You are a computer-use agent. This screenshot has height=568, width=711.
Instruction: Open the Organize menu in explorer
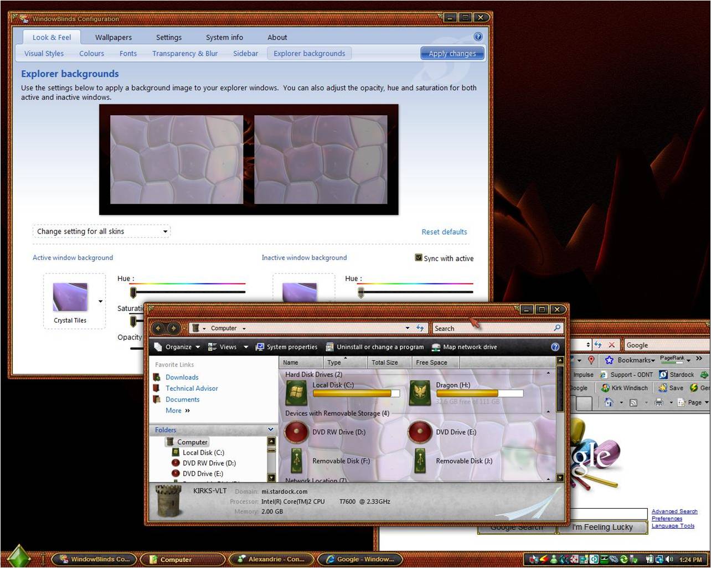point(177,347)
